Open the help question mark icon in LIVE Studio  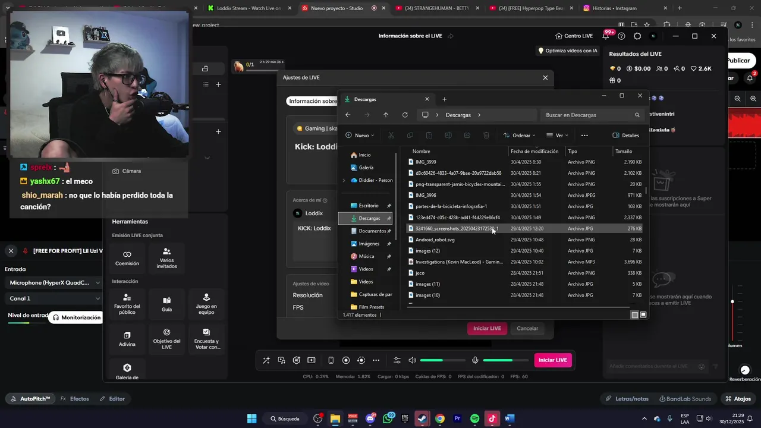pos(621,36)
